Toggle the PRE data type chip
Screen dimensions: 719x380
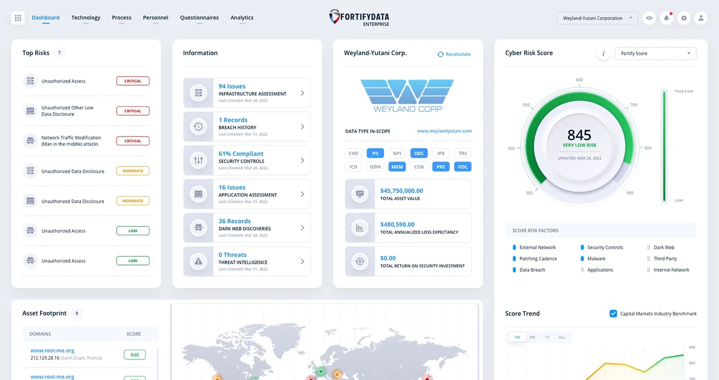pos(441,166)
